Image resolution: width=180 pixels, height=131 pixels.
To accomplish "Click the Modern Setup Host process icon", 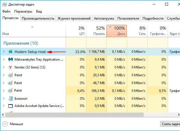I will [11, 52].
